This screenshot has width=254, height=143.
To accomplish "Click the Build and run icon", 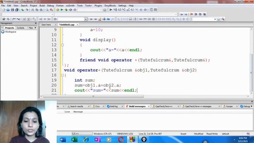I will (x=66, y=10).
